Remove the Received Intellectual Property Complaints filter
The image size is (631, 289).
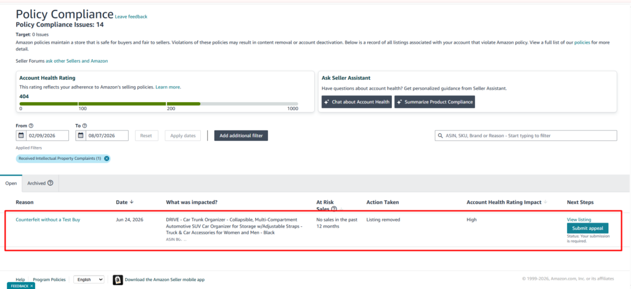106,159
